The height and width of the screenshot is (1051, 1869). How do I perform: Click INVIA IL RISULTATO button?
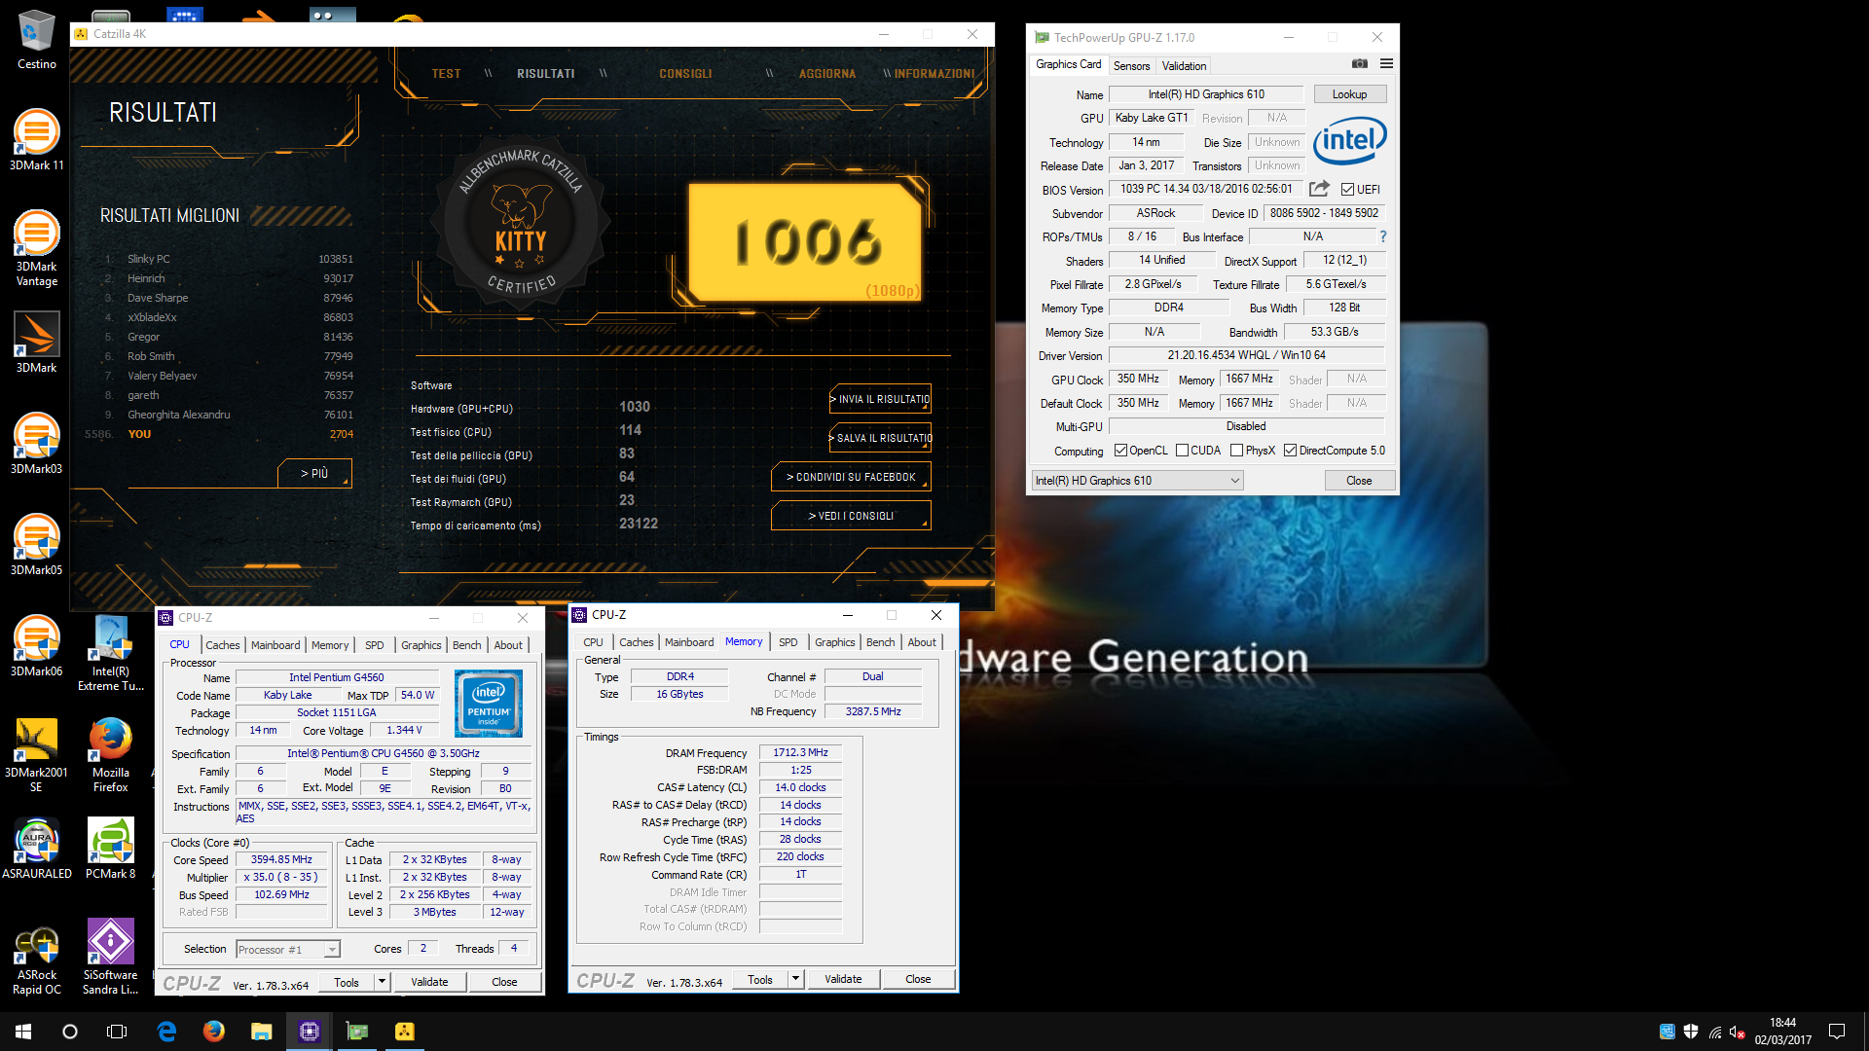click(x=880, y=399)
